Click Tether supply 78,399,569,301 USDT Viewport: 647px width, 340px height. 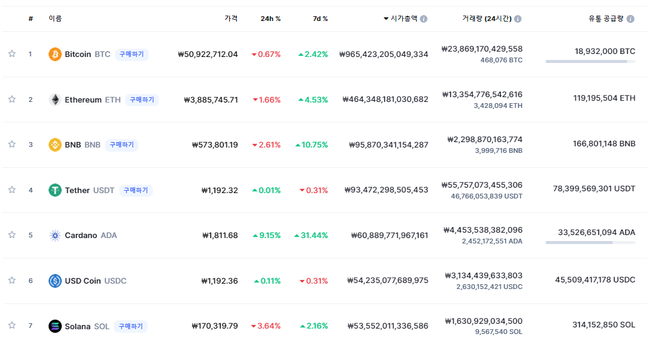click(594, 188)
